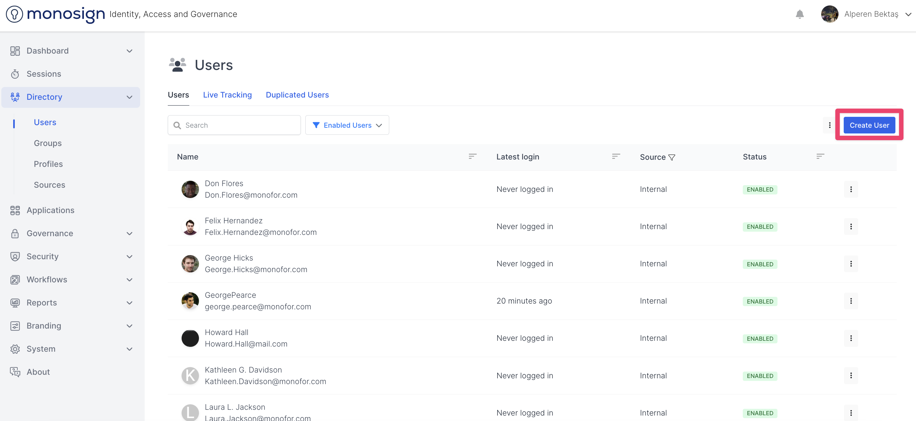This screenshot has width=916, height=421.
Task: Click the monosign logo
Action: (x=56, y=14)
